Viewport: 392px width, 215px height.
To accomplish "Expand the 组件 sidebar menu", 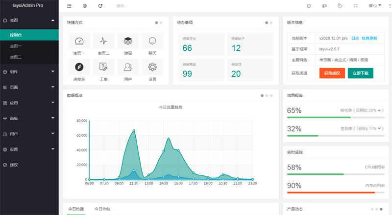I will click(53, 71).
